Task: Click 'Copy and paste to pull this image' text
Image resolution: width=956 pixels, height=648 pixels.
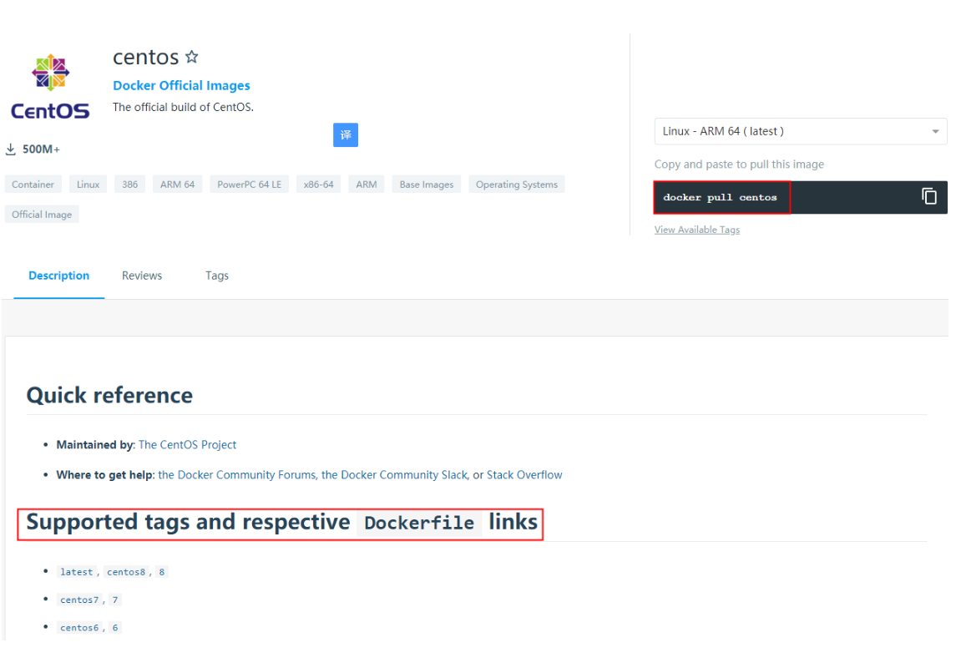Action: tap(739, 164)
